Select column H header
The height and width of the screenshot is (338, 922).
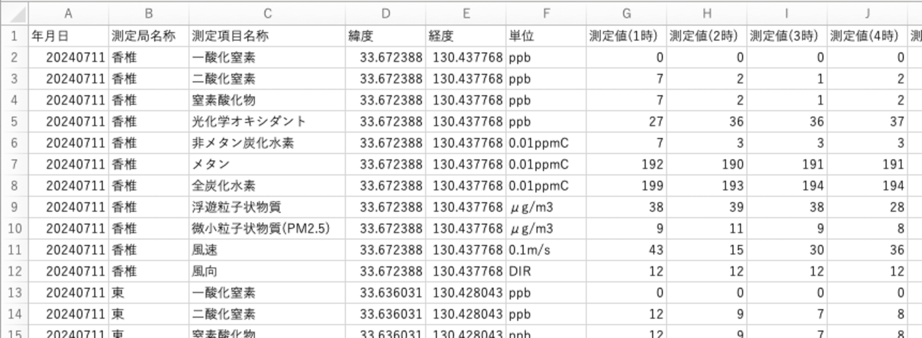706,13
